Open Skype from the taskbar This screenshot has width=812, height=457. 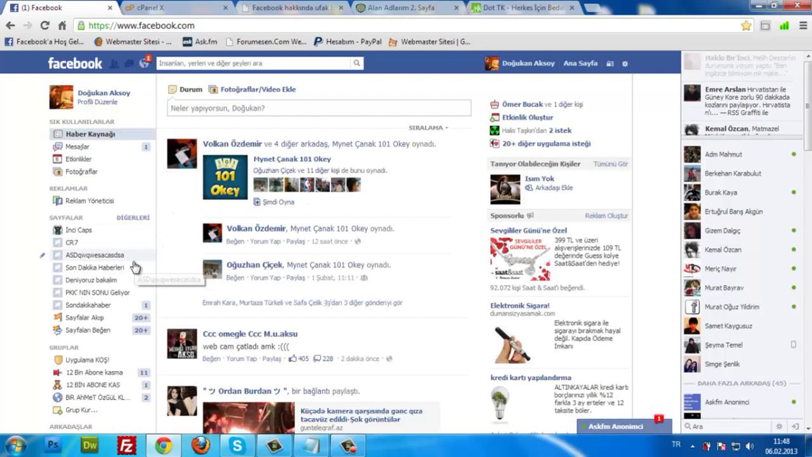237,446
